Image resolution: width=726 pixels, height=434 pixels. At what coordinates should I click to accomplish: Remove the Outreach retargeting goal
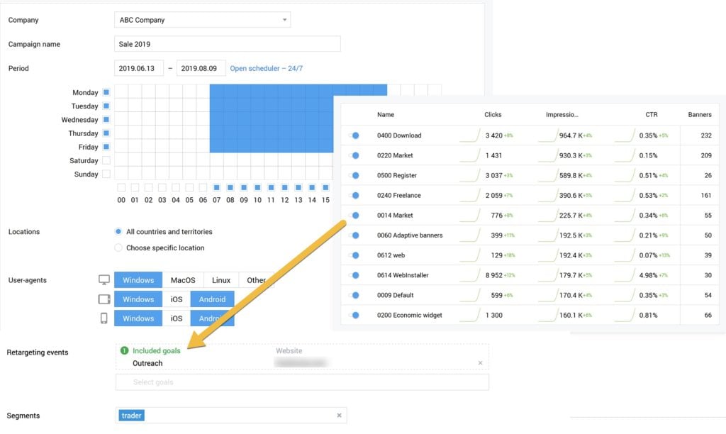point(480,363)
